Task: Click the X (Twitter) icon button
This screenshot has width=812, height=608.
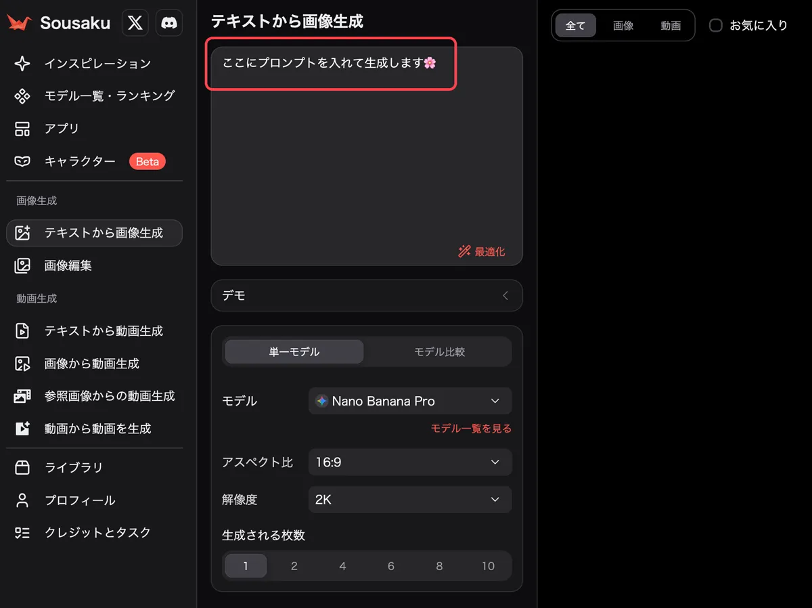Action: tap(135, 23)
